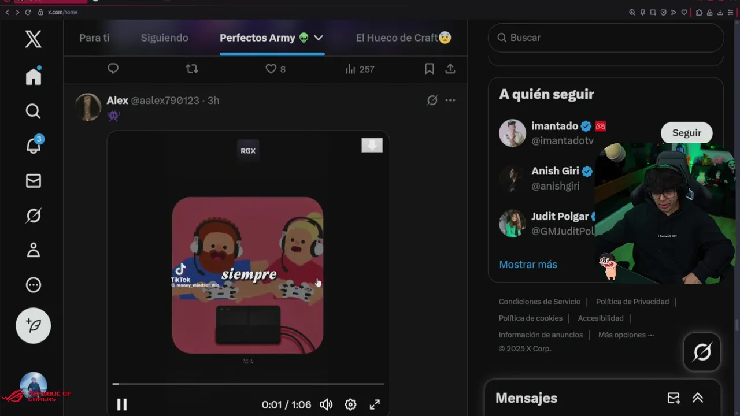Open Accesibilidad footer link
Image resolution: width=740 pixels, height=416 pixels.
[601, 318]
